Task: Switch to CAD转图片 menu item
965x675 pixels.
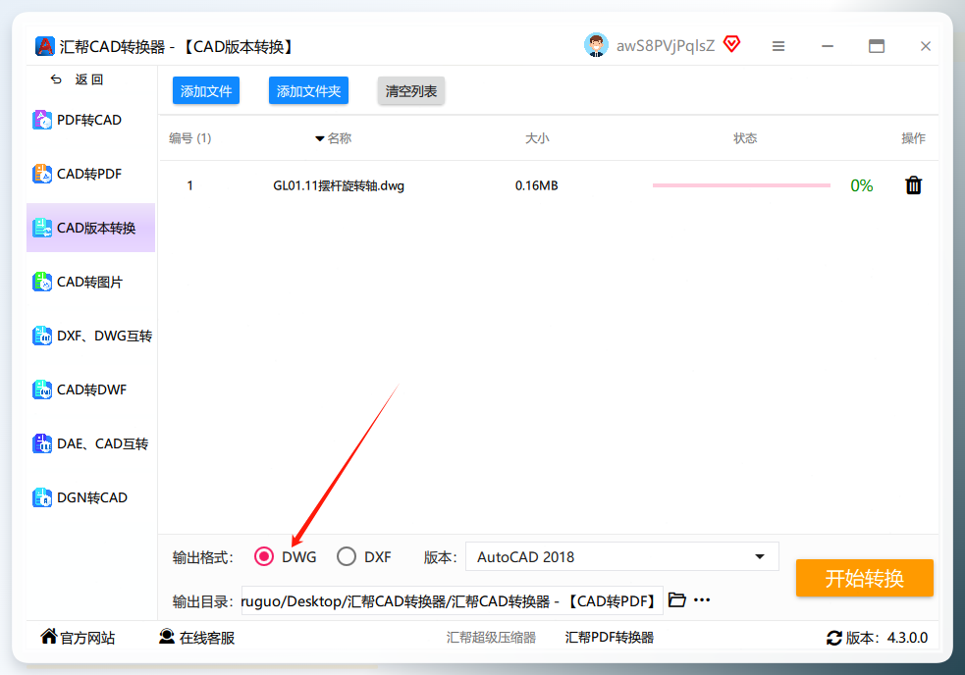Action: 90,282
